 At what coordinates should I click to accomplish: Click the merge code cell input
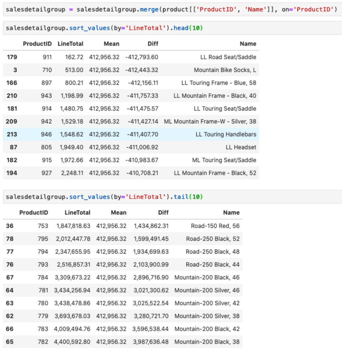172,9
